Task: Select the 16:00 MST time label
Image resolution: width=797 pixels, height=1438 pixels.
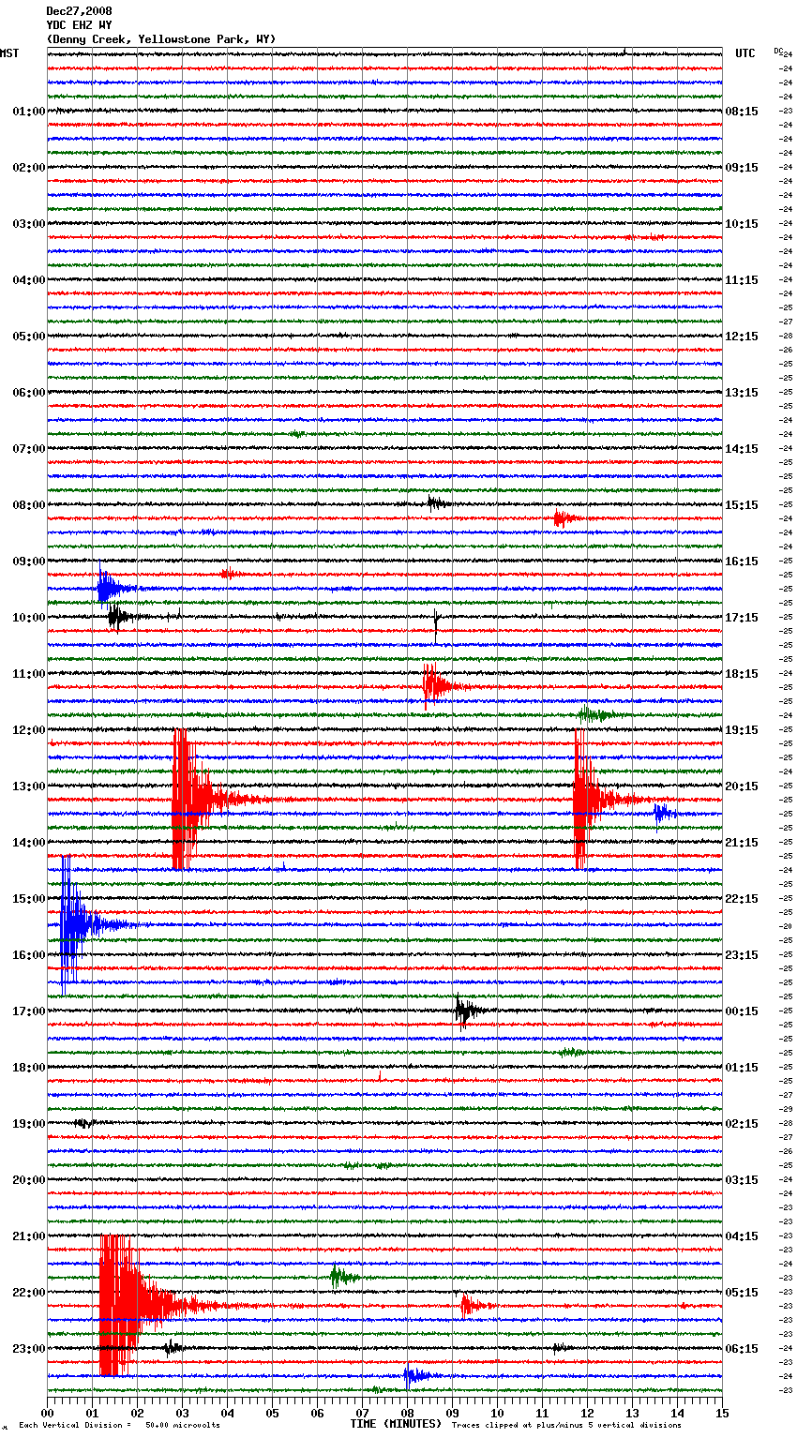Action: (x=29, y=955)
